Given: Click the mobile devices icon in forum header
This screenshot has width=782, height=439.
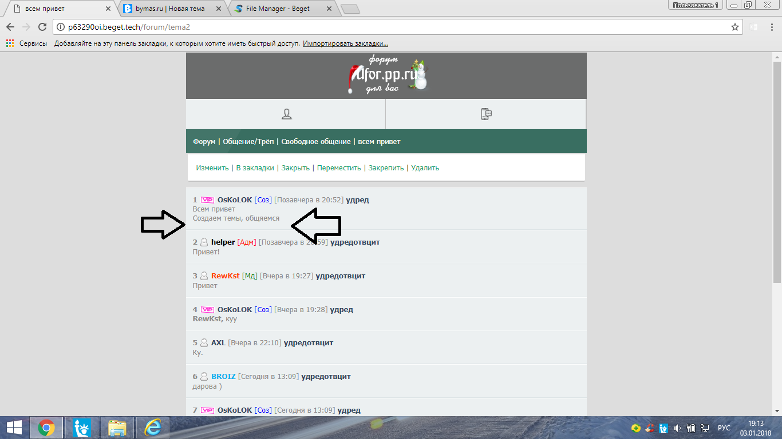Looking at the screenshot, I should (486, 114).
